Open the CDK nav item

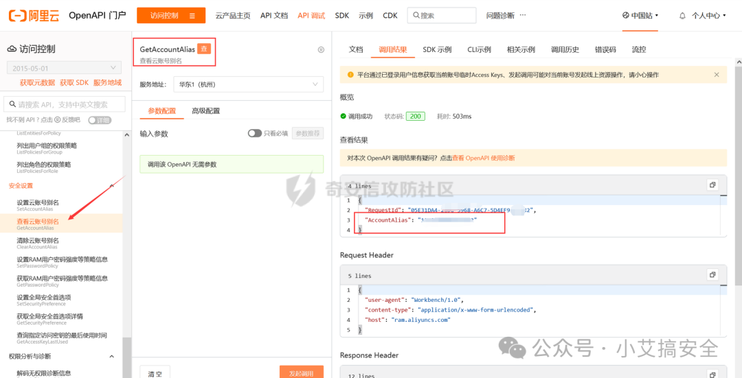[x=390, y=16]
